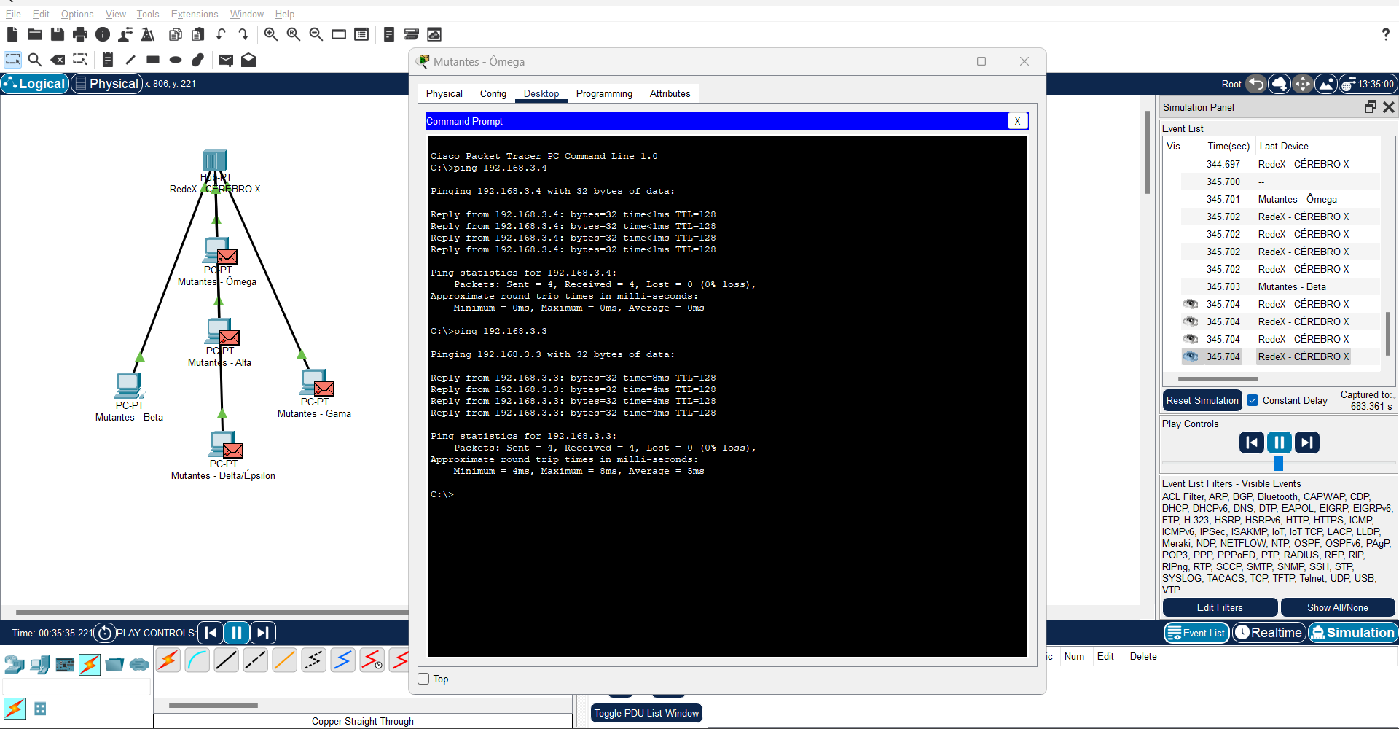The width and height of the screenshot is (1399, 729).
Task: Select the Network Devices category icon
Action: (x=15, y=664)
